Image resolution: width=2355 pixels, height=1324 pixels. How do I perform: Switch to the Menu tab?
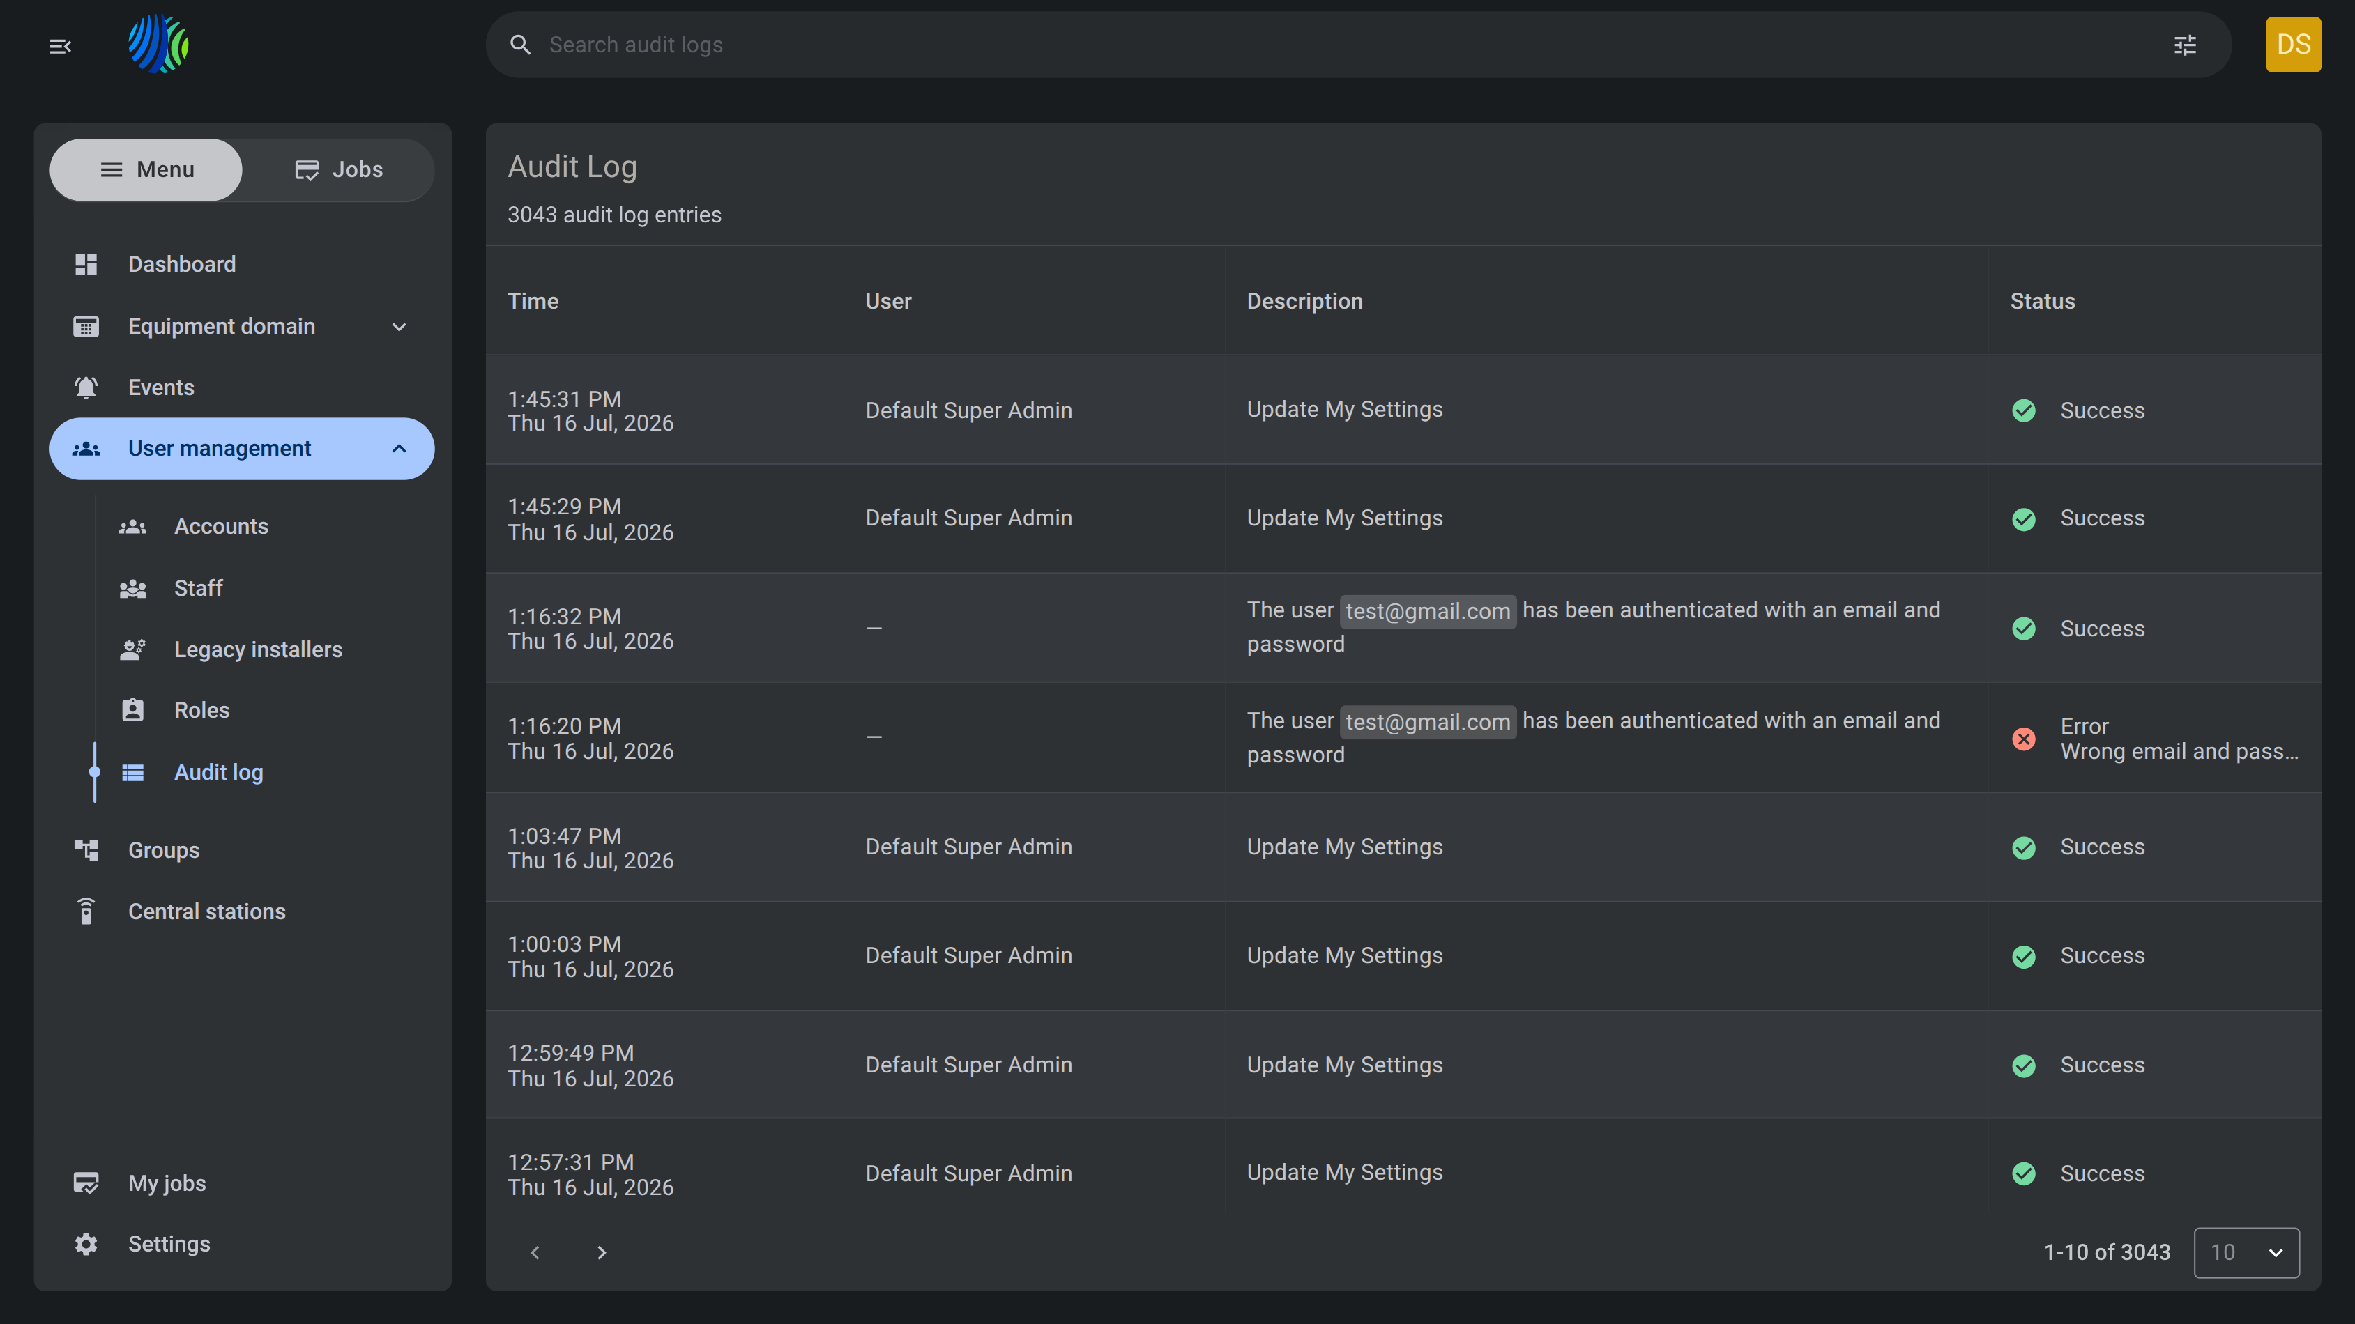tap(146, 170)
